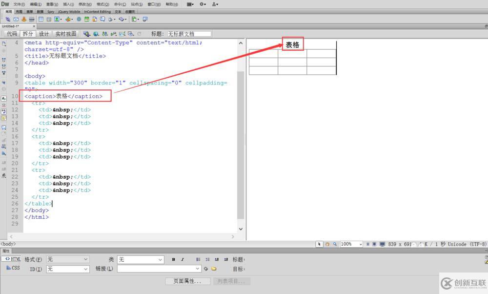Click the Hyperlink insert icon
The height and width of the screenshot is (294, 488).
pos(8,19)
